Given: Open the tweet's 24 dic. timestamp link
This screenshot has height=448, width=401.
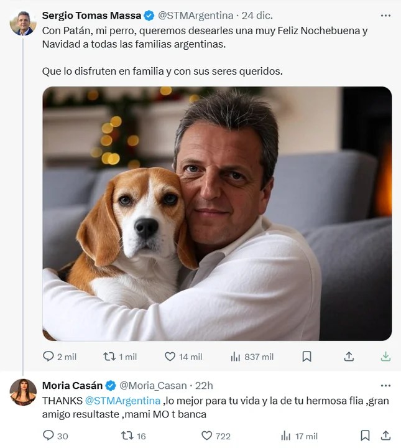Looking at the screenshot, I should [x=257, y=16].
